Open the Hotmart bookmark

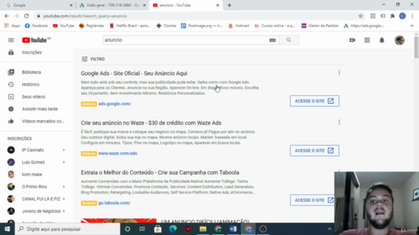point(238,26)
